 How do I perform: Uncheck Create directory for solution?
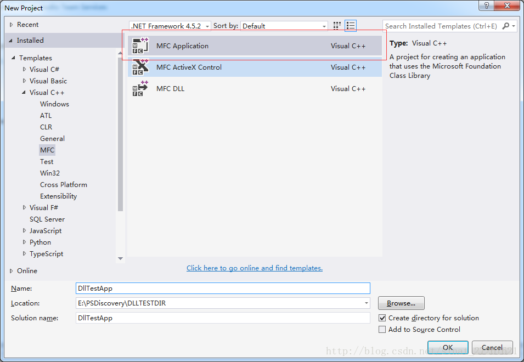(382, 318)
